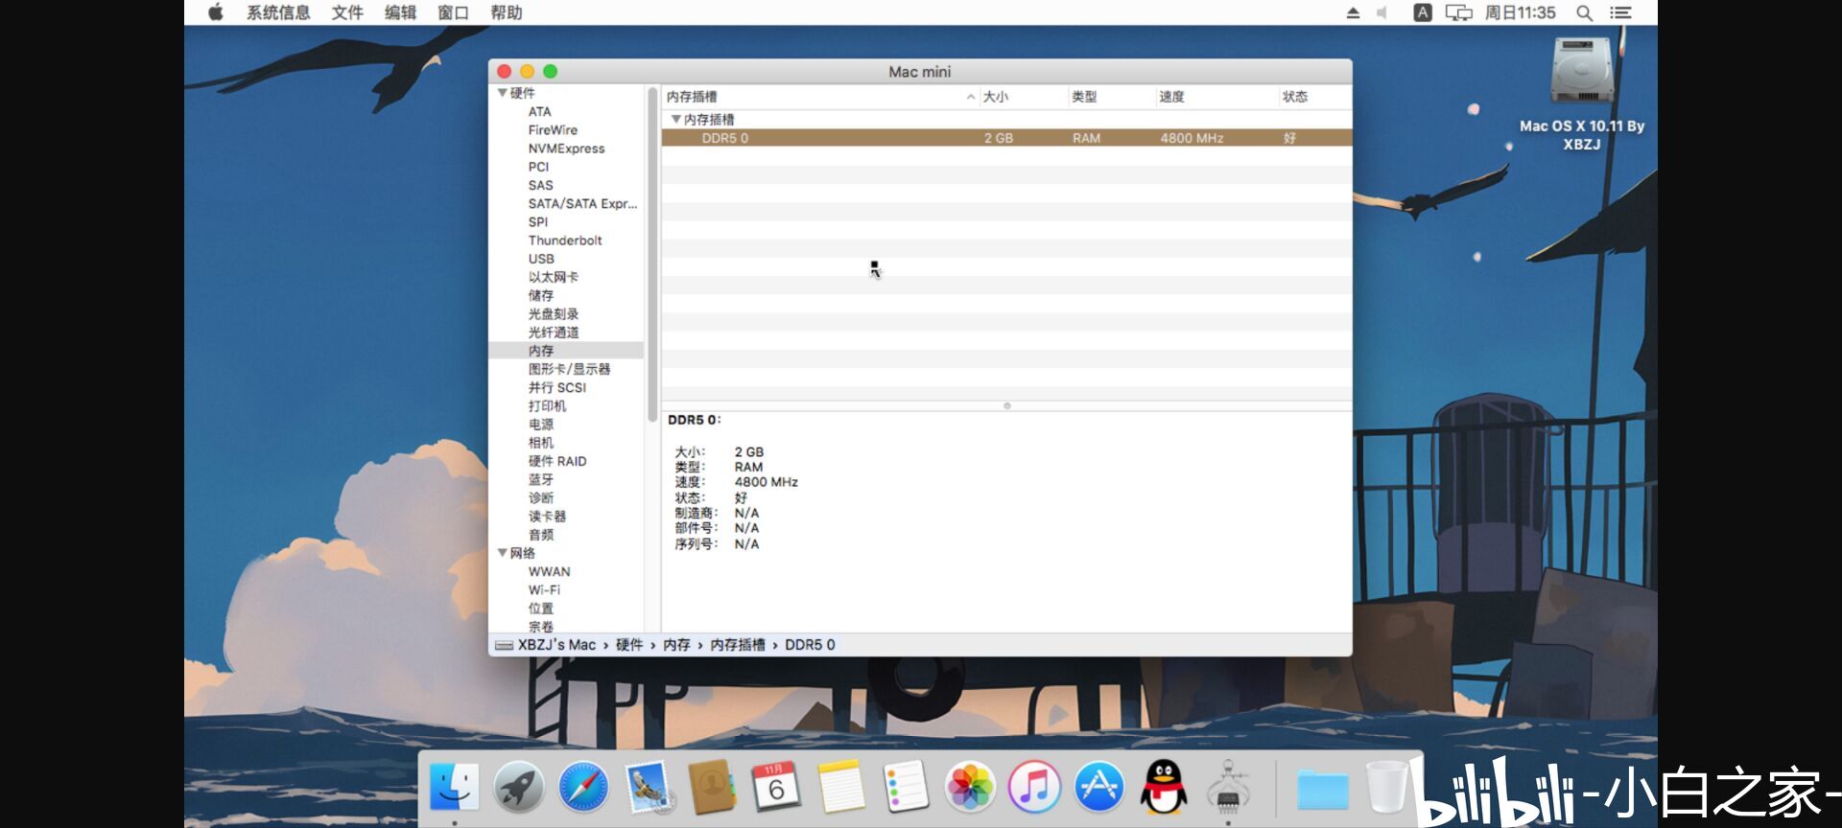The width and height of the screenshot is (1842, 828).
Task: Collapse the 网络 section
Action: pos(502,553)
